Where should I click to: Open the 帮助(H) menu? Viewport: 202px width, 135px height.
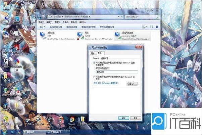click(x=82, y=22)
